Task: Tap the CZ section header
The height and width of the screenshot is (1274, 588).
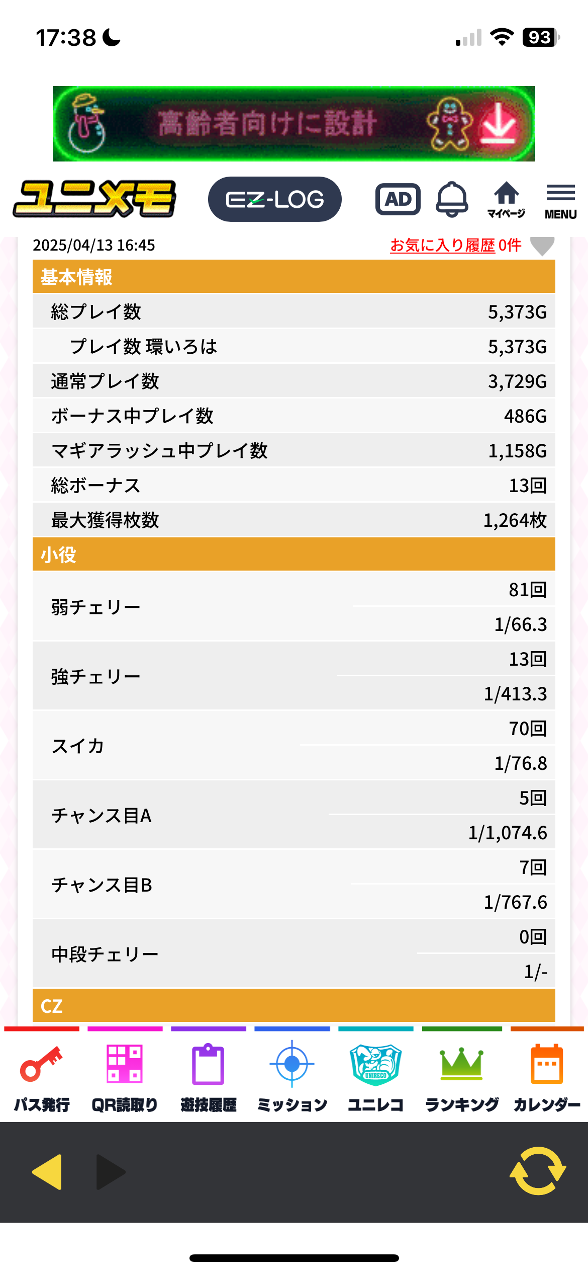Action: tap(294, 1006)
